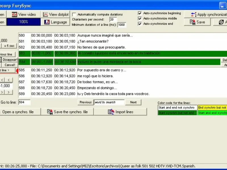Click end time 00:36:23,080 of line 589
The height and width of the screenshot is (170, 227).
click(x=65, y=94)
